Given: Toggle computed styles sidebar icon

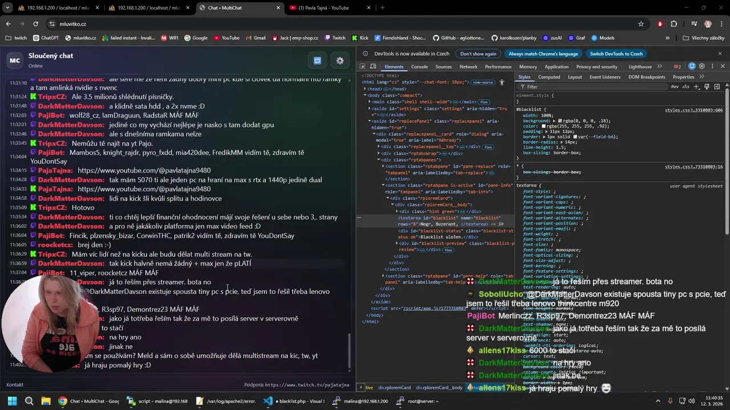Looking at the screenshot, I should coord(717,87).
